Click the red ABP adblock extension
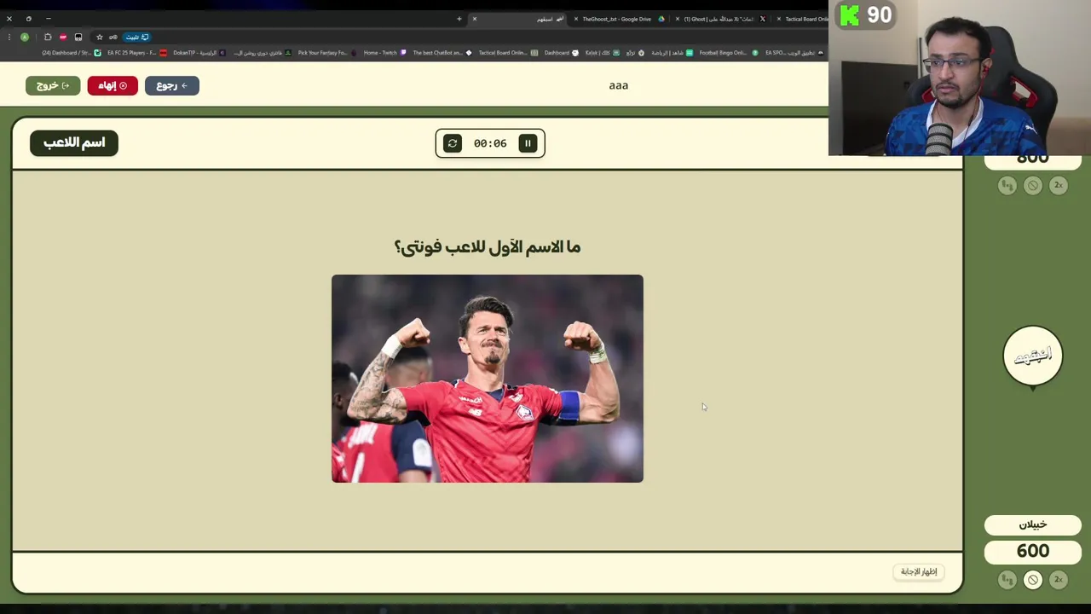The width and height of the screenshot is (1091, 614). point(63,37)
